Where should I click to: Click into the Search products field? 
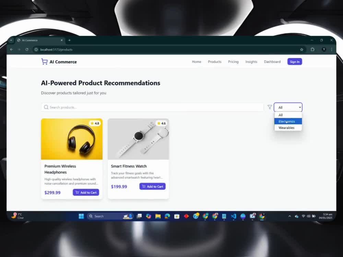[152, 107]
